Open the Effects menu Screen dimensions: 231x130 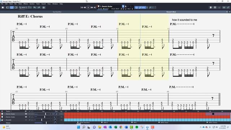click(26, 4)
